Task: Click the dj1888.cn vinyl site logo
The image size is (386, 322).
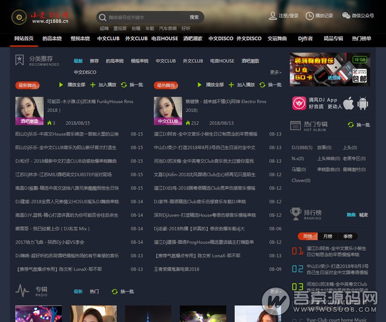Action: click(x=40, y=17)
